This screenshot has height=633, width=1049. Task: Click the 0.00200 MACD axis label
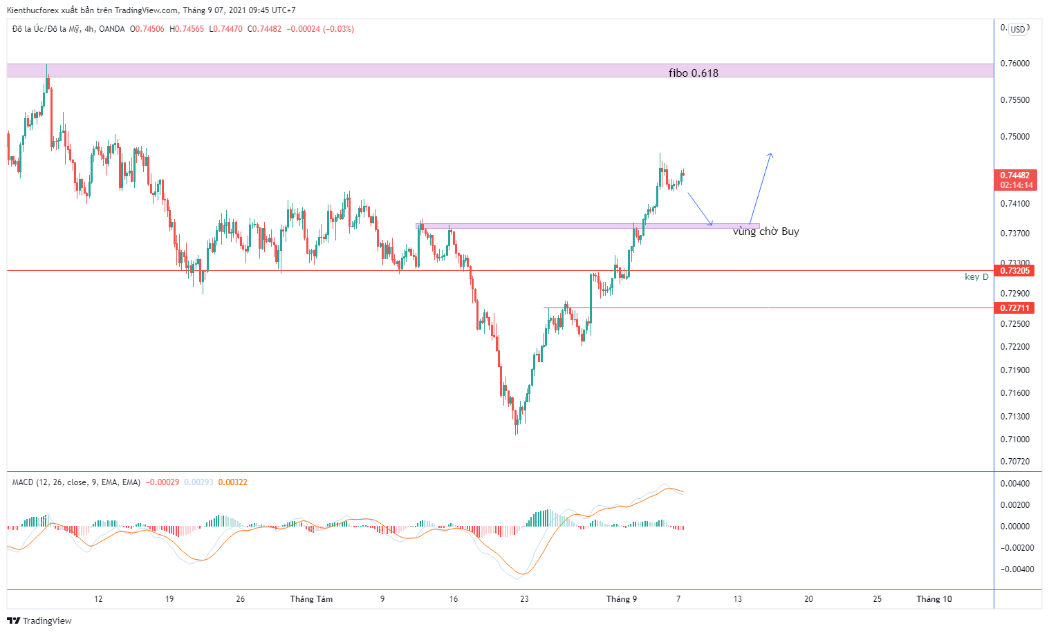(1014, 505)
